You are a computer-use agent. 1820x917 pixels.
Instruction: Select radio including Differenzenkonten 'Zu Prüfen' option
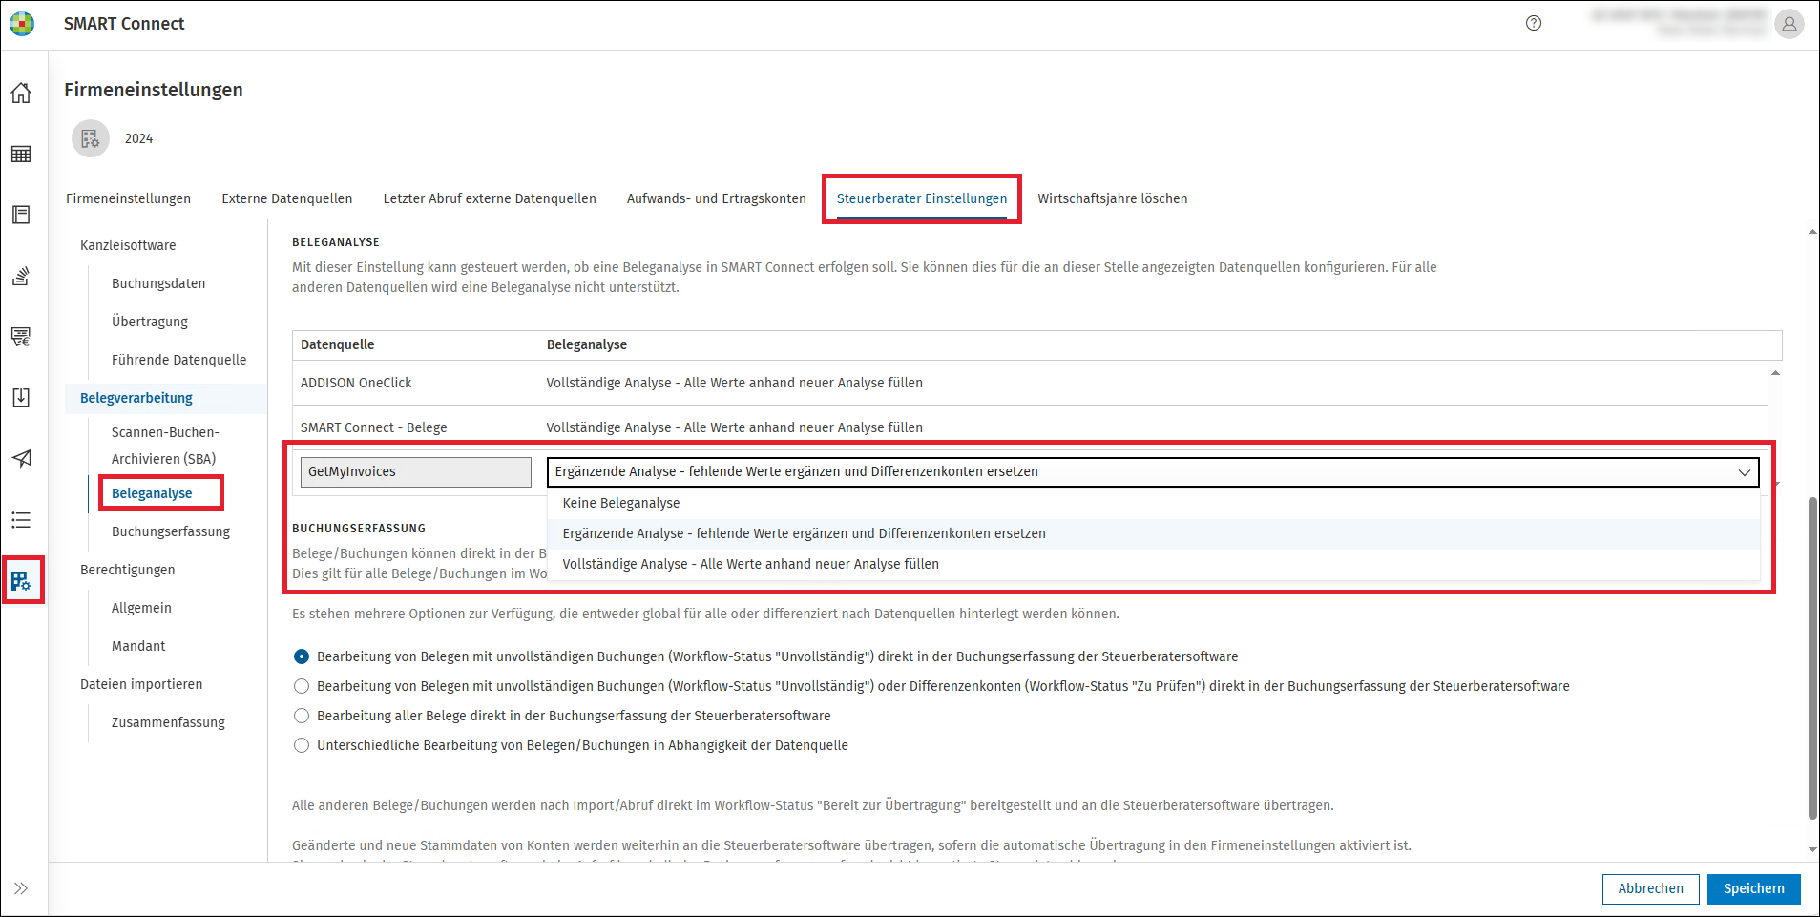click(302, 686)
